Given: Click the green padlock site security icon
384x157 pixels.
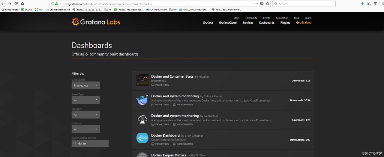Looking at the screenshot, I should tap(56, 4).
